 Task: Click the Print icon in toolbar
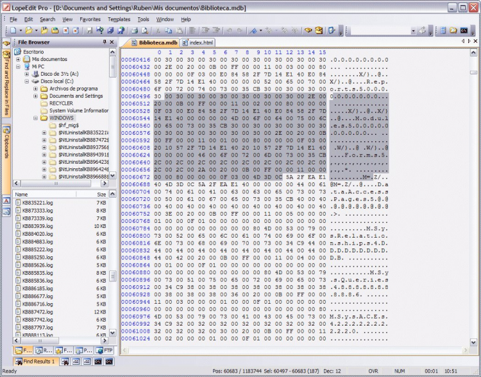(x=135, y=30)
